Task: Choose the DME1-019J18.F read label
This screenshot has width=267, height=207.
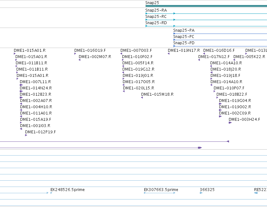Action: point(226,75)
